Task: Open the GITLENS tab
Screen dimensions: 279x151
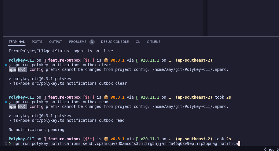Action: [x=154, y=42]
